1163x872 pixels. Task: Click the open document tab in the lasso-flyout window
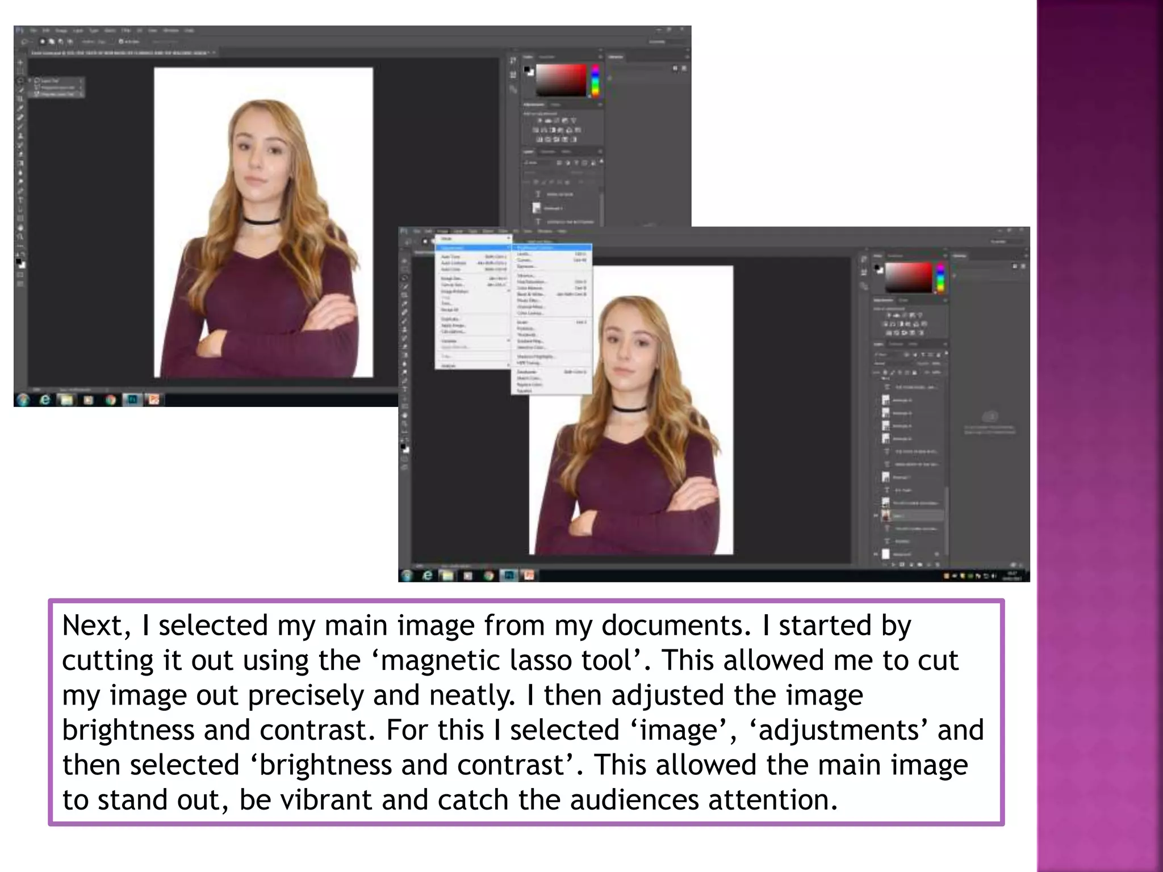[x=123, y=53]
